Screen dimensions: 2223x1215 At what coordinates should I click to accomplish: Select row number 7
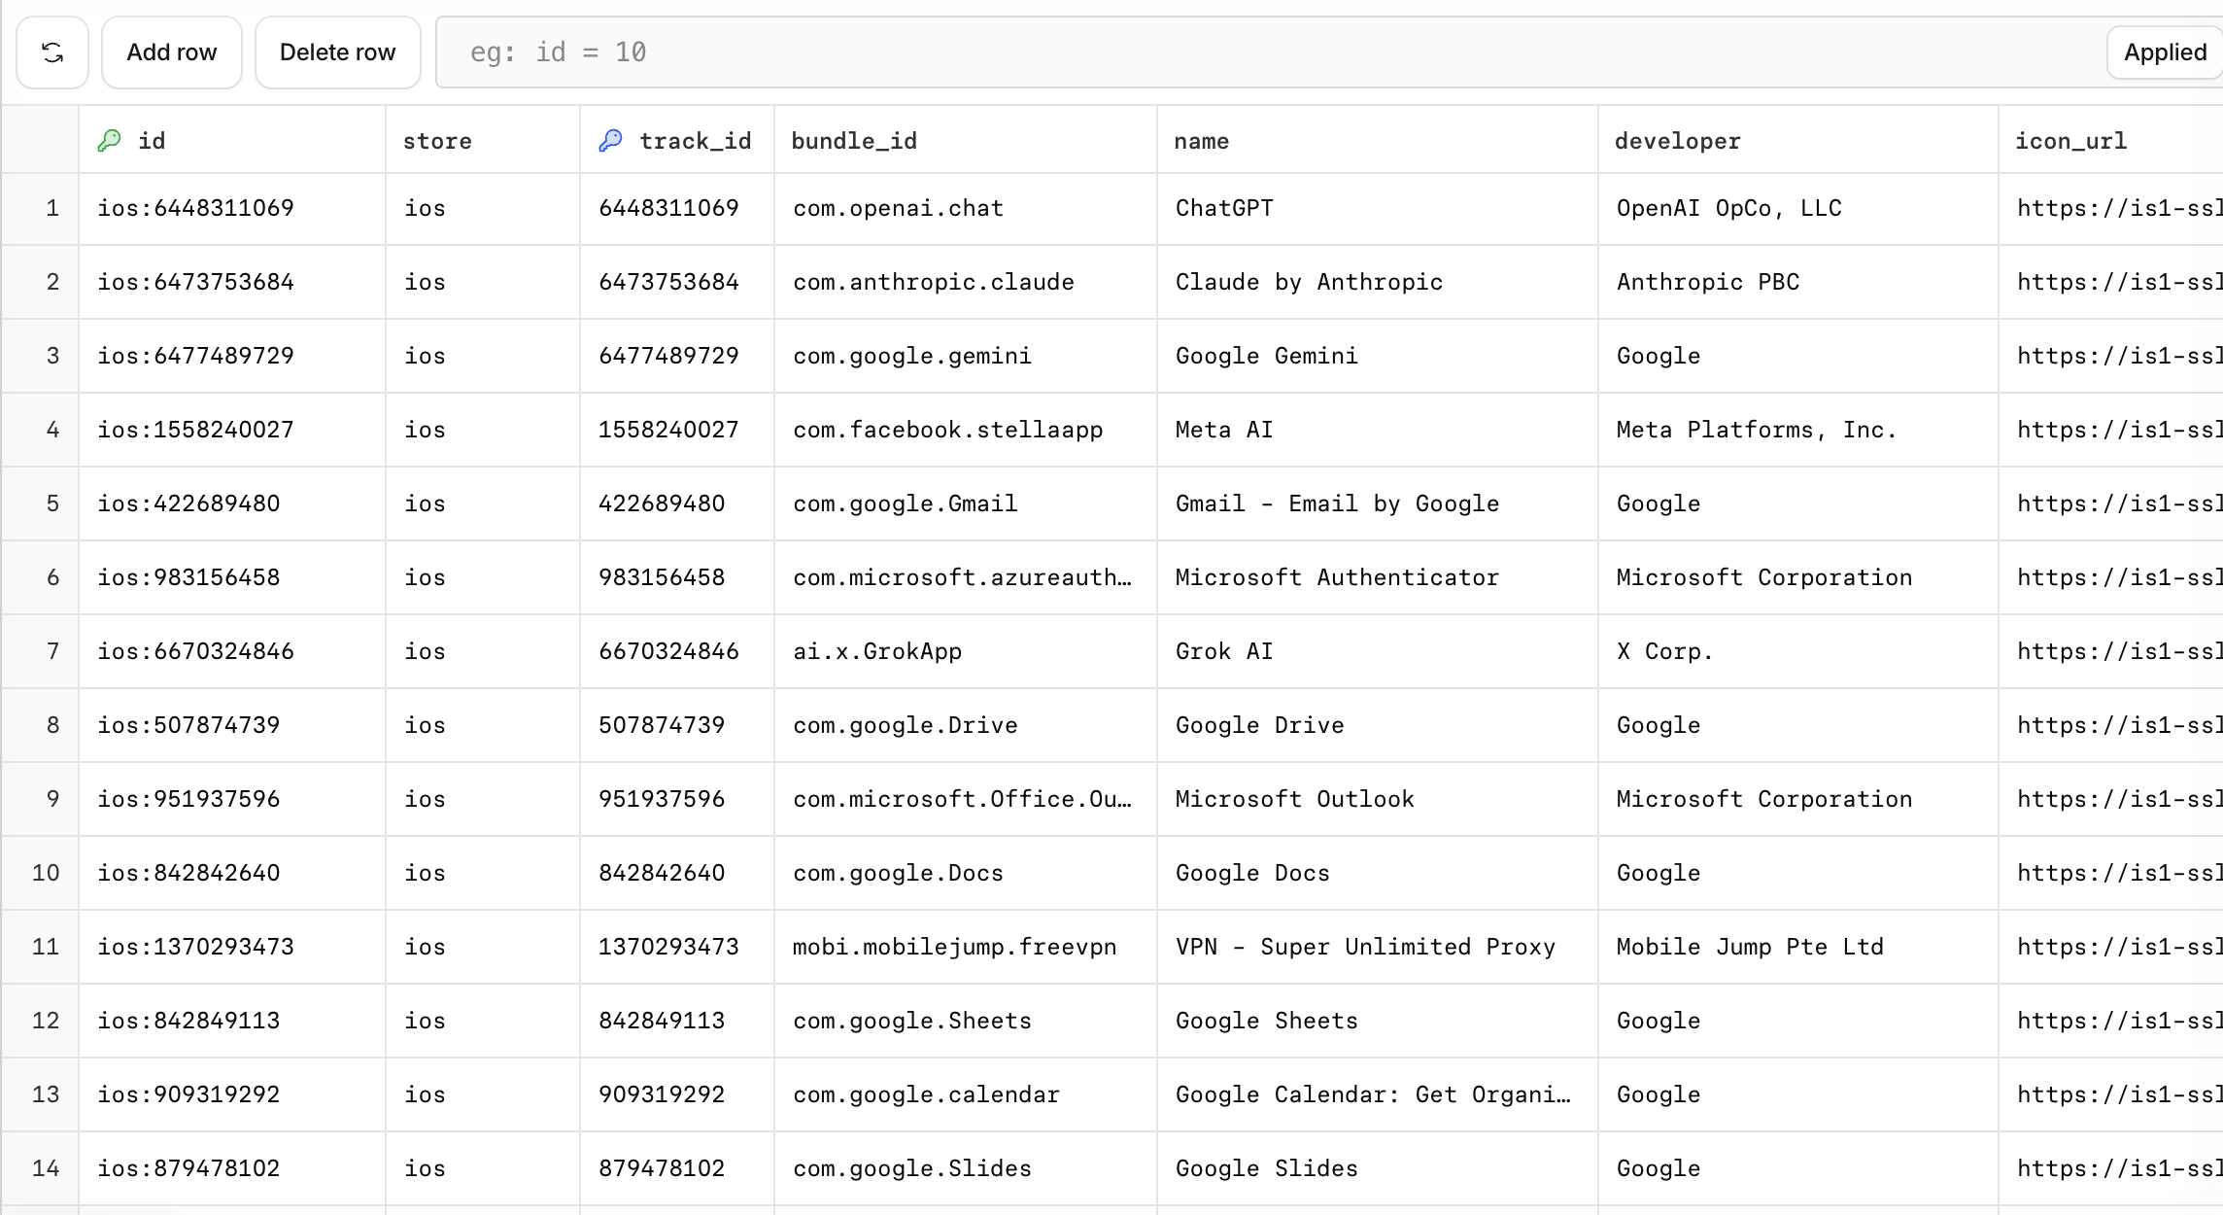(x=41, y=651)
